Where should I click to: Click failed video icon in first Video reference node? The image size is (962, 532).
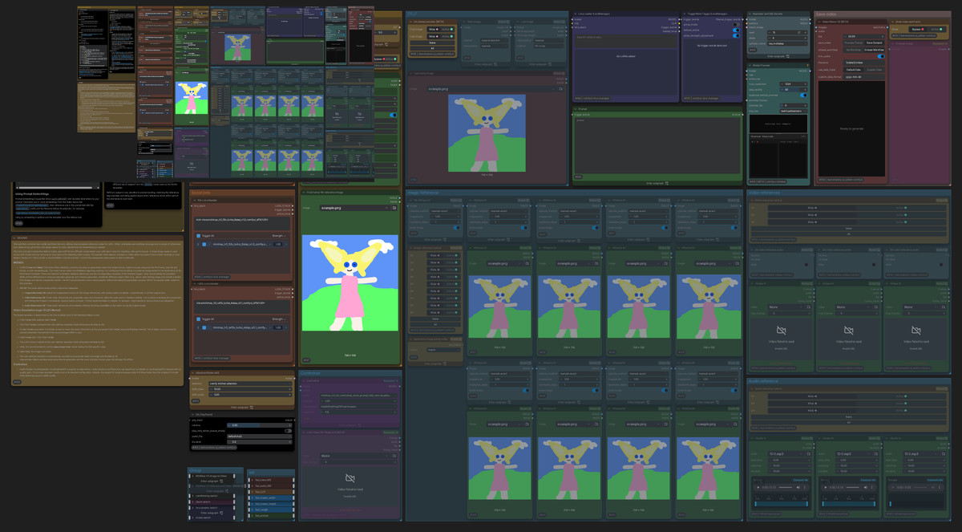click(781, 330)
